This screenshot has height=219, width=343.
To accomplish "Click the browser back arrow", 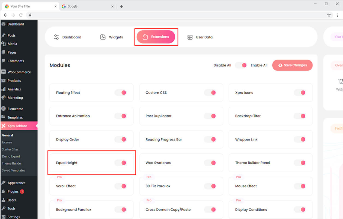I will pos(5,15).
